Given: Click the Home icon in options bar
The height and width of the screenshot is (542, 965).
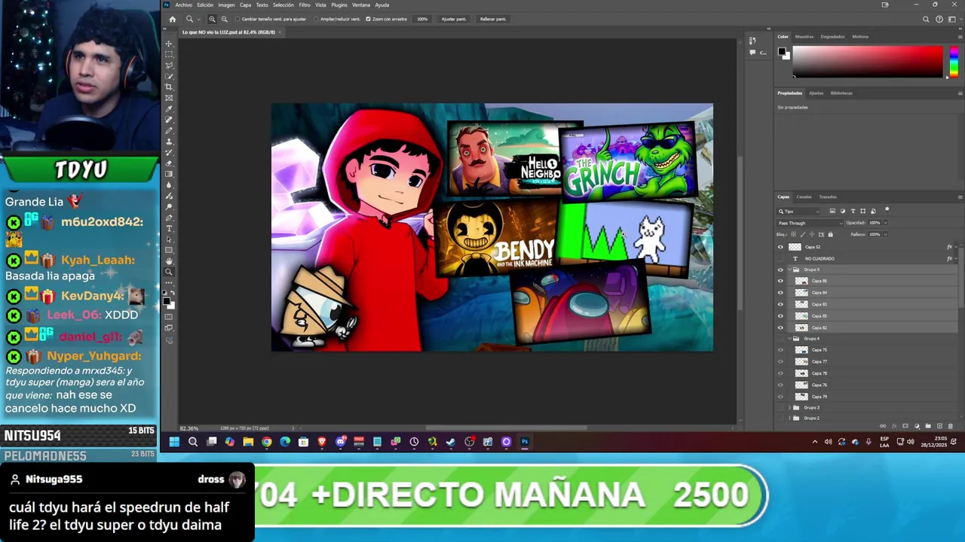Looking at the screenshot, I should [172, 19].
